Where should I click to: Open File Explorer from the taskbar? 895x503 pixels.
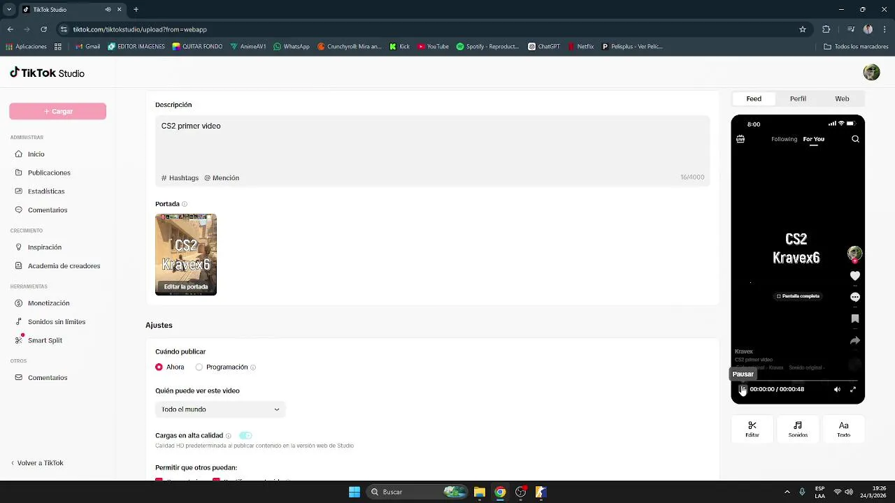coord(480,492)
